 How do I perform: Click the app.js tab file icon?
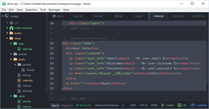click(54, 16)
